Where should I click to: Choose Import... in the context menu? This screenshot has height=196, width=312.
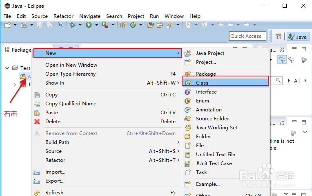point(107,172)
